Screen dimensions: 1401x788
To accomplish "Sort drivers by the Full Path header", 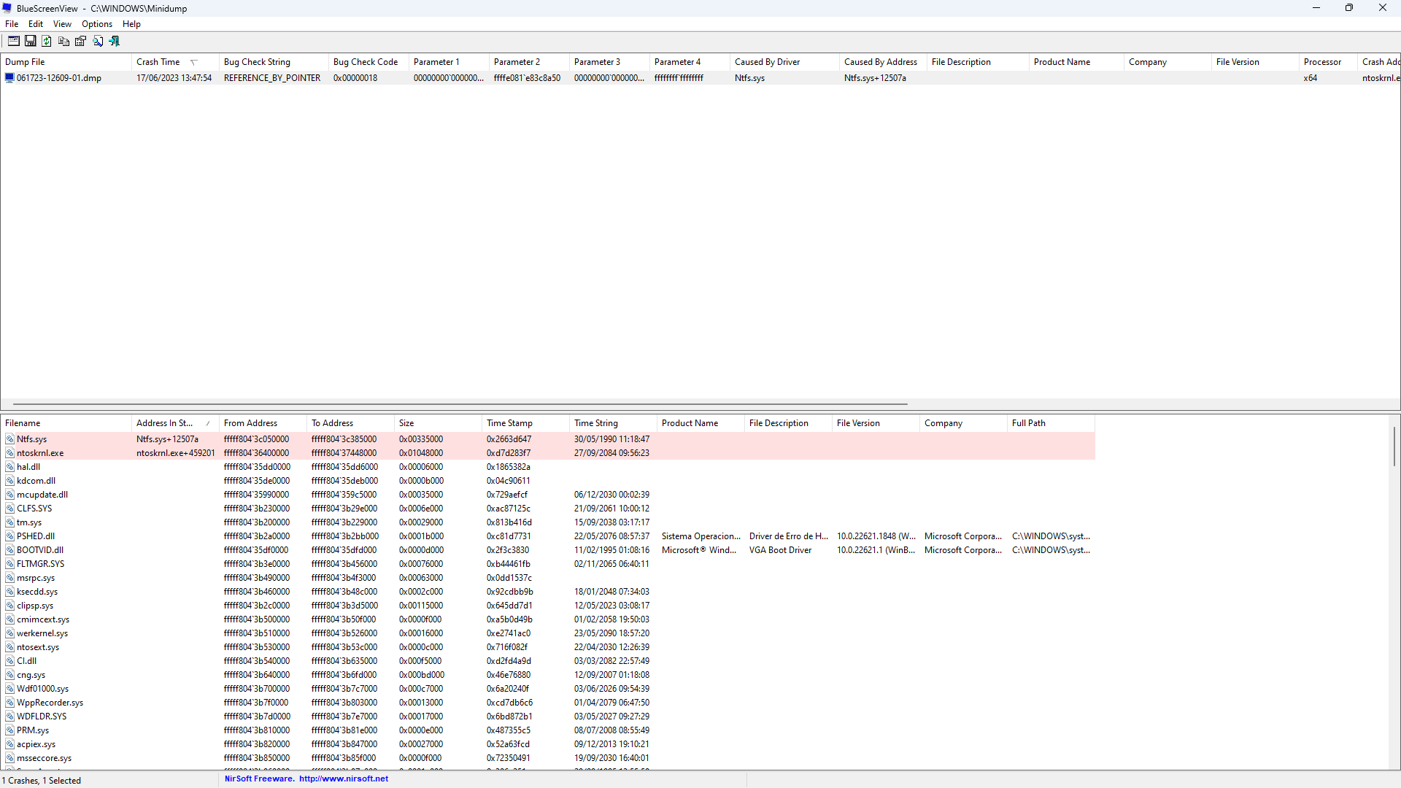I will (1051, 423).
